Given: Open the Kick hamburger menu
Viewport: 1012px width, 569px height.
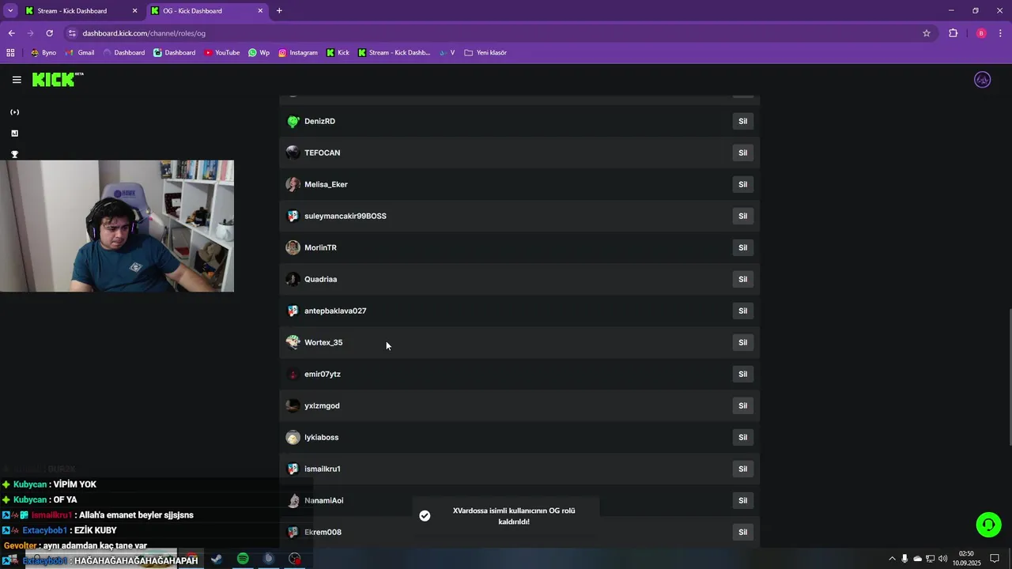Looking at the screenshot, I should point(17,80).
